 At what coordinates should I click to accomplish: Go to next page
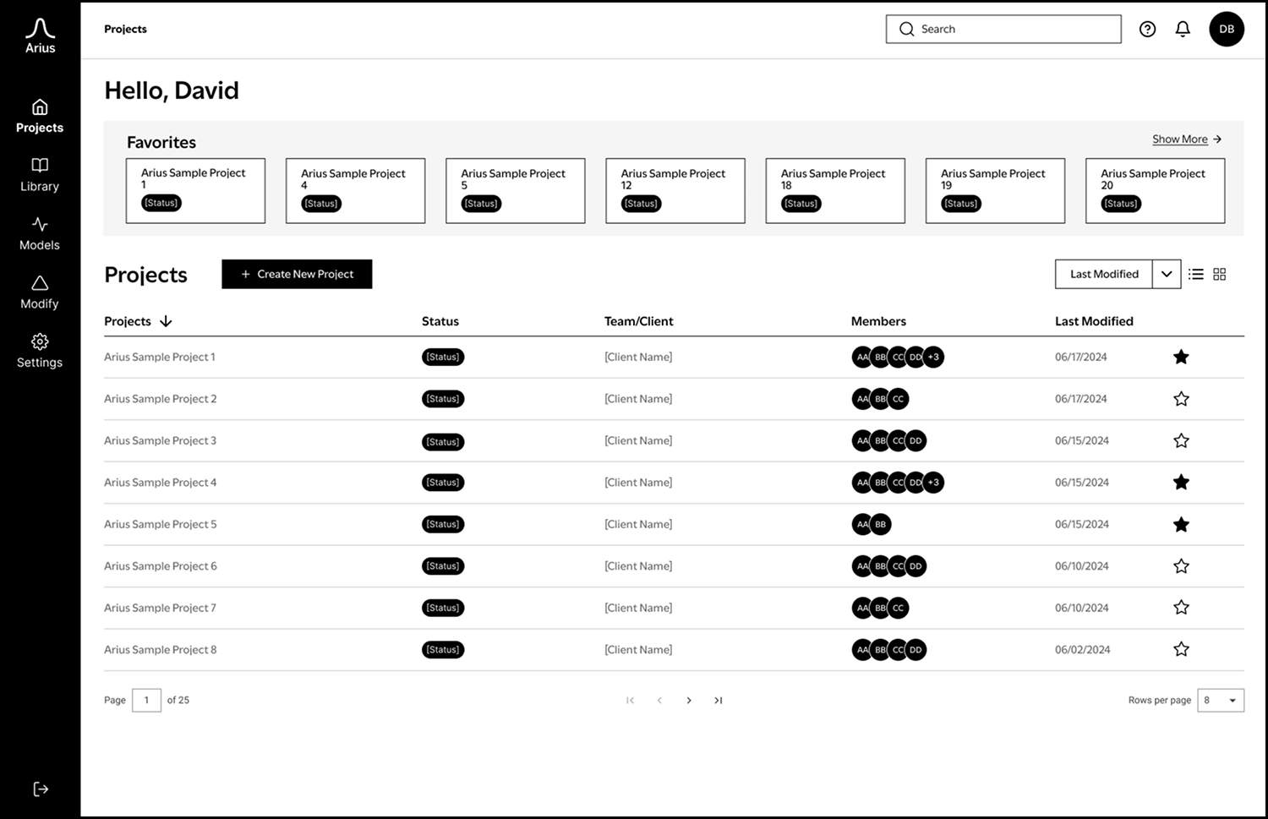(x=689, y=700)
